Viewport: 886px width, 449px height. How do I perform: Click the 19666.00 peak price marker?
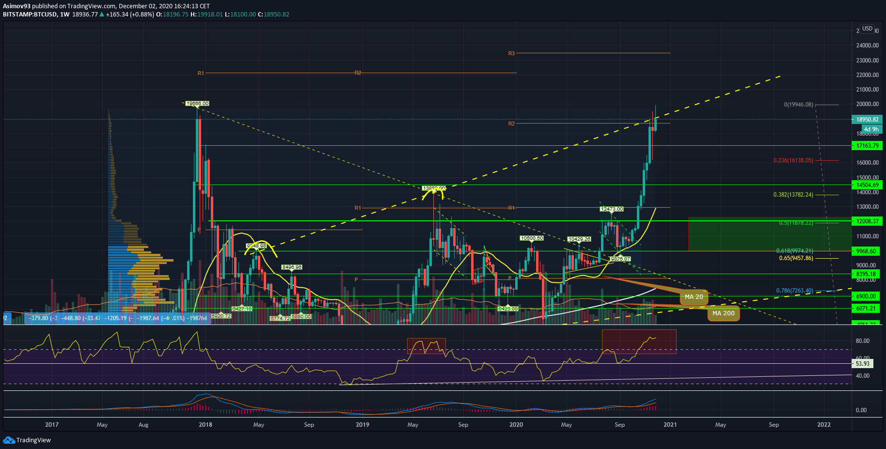[x=197, y=103]
